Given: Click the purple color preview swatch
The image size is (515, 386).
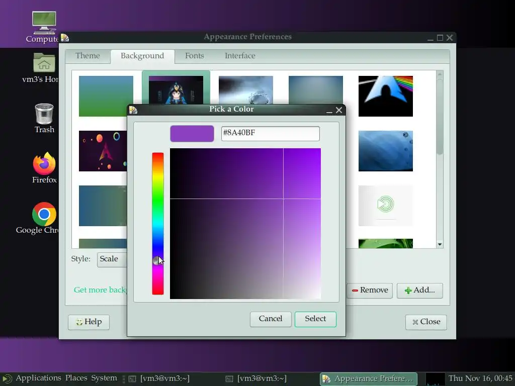Looking at the screenshot, I should click(x=192, y=134).
